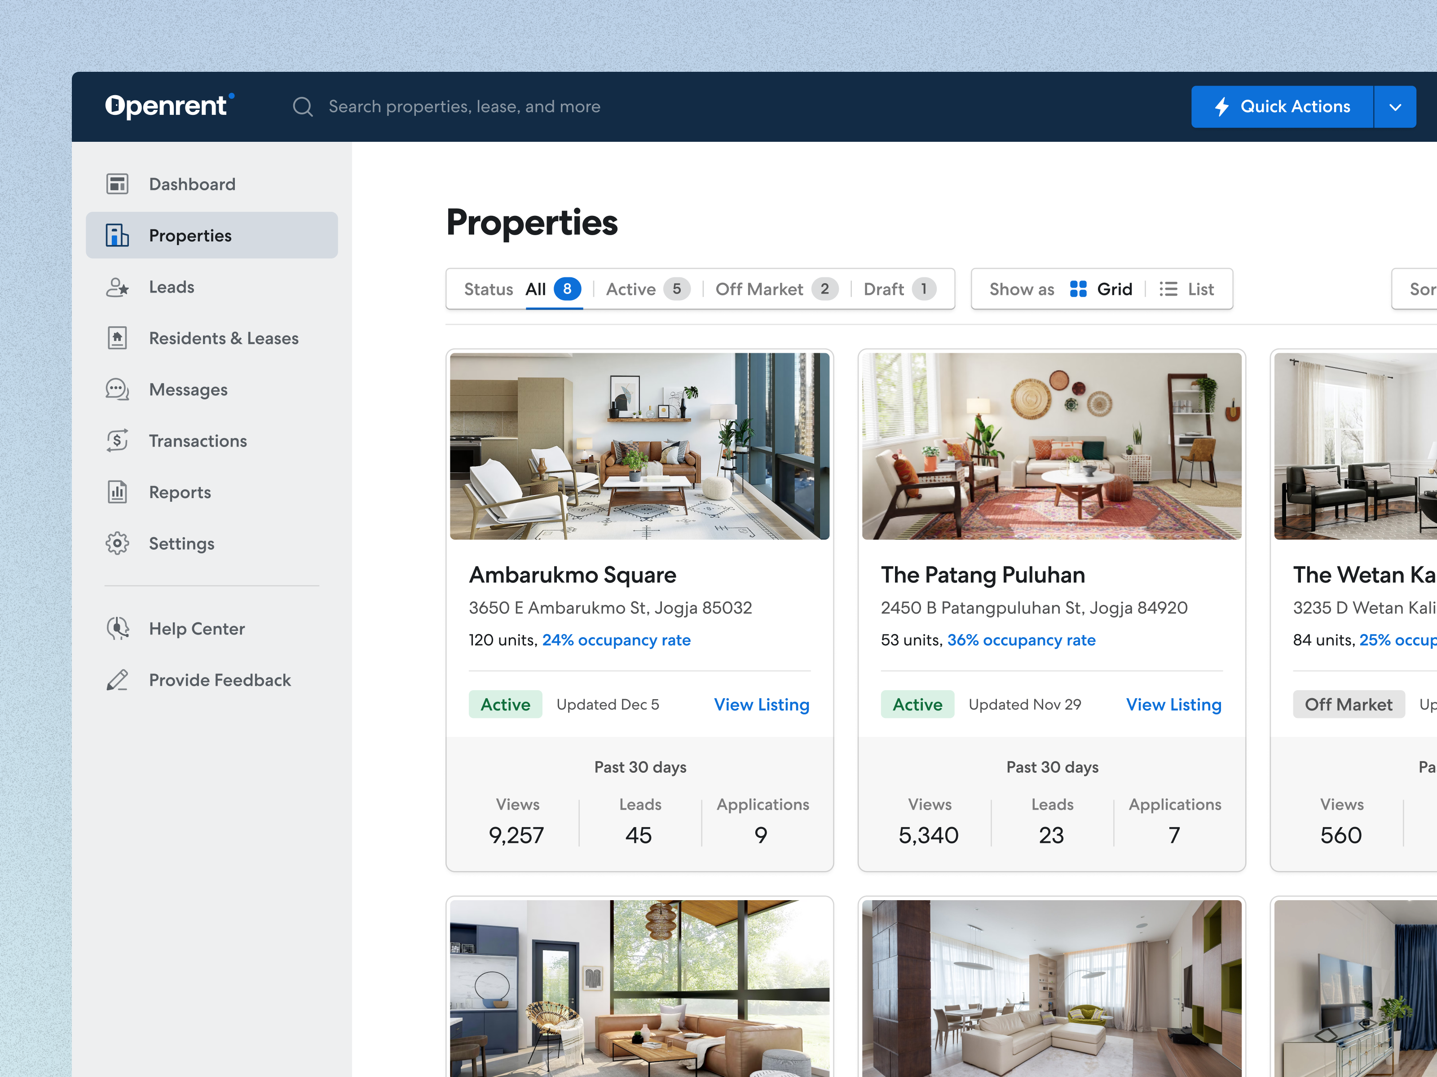The width and height of the screenshot is (1437, 1077).
Task: Click the Ambarukmo Square property photo
Action: [x=639, y=446]
